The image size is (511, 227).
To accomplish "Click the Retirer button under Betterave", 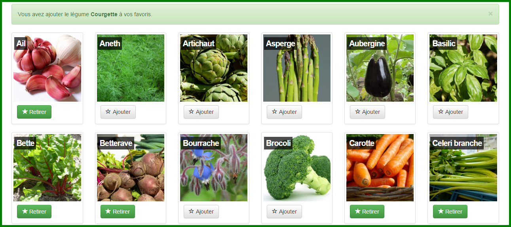I will 118,212.
